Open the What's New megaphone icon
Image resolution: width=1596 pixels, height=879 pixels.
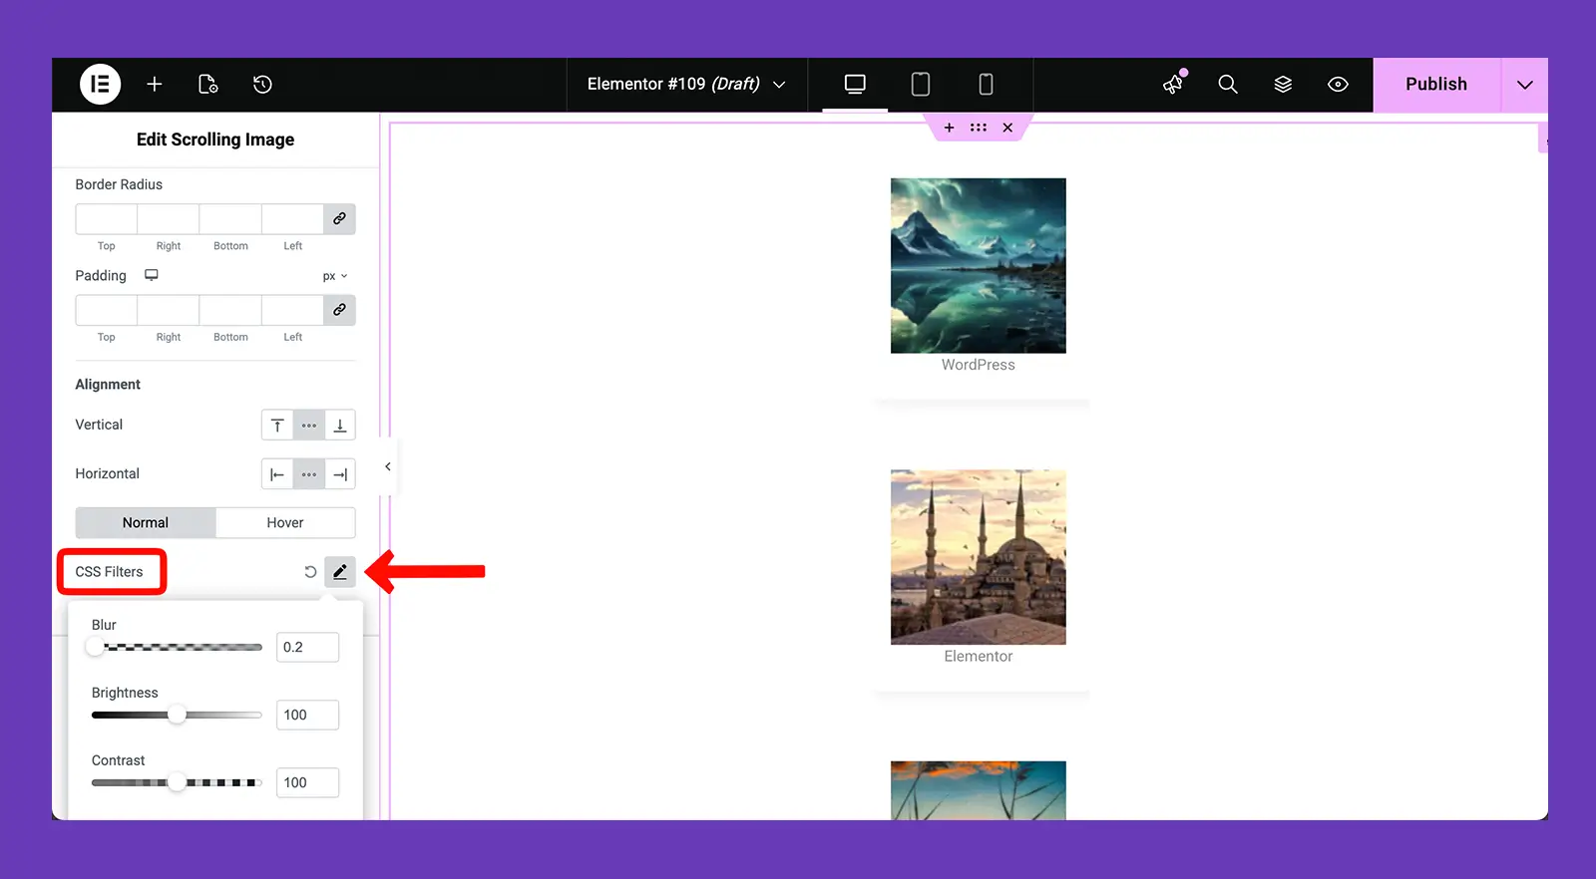click(1173, 84)
